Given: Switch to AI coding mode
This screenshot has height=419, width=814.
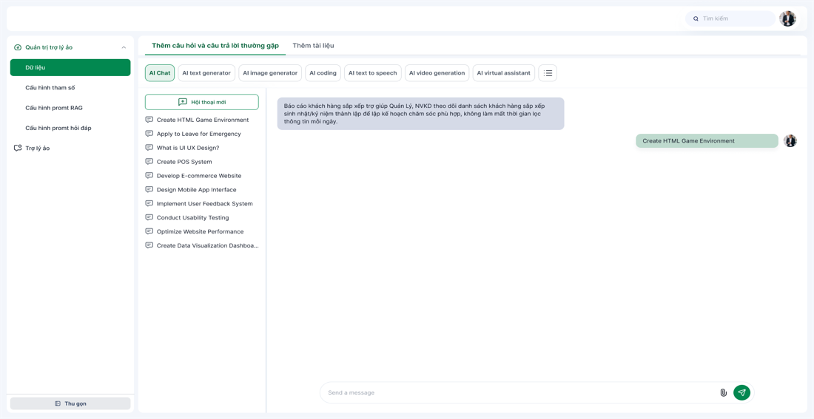Looking at the screenshot, I should pyautogui.click(x=323, y=73).
